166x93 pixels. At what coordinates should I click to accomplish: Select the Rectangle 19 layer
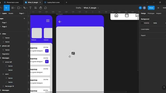click(x=9, y=86)
